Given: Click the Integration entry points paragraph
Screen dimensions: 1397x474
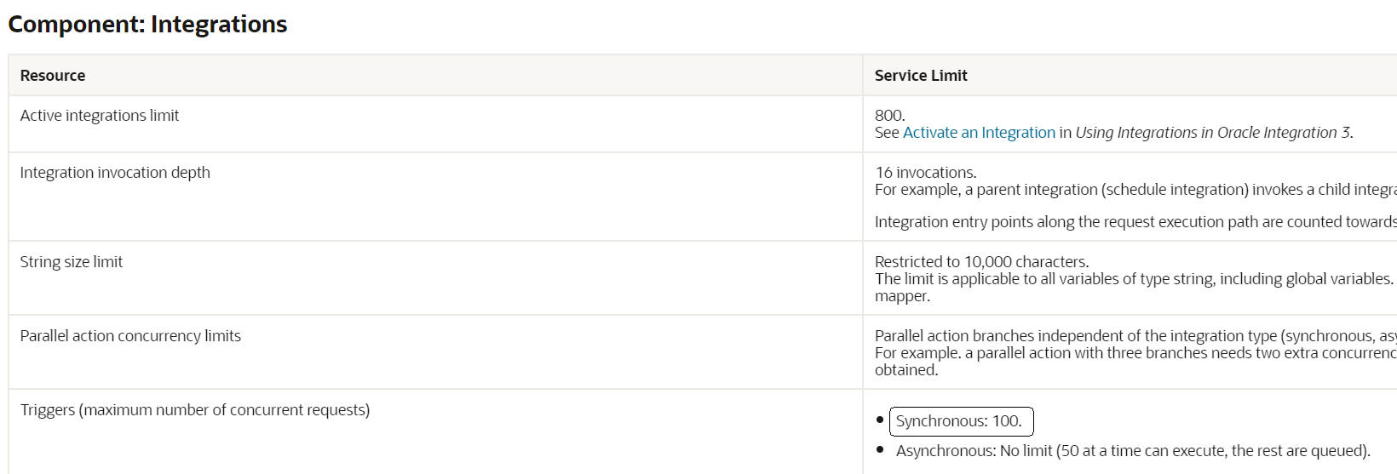Looking at the screenshot, I should pos(1133,222).
